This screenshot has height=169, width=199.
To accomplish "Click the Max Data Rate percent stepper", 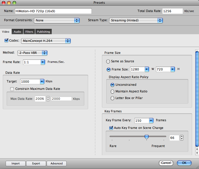I will [48, 99].
